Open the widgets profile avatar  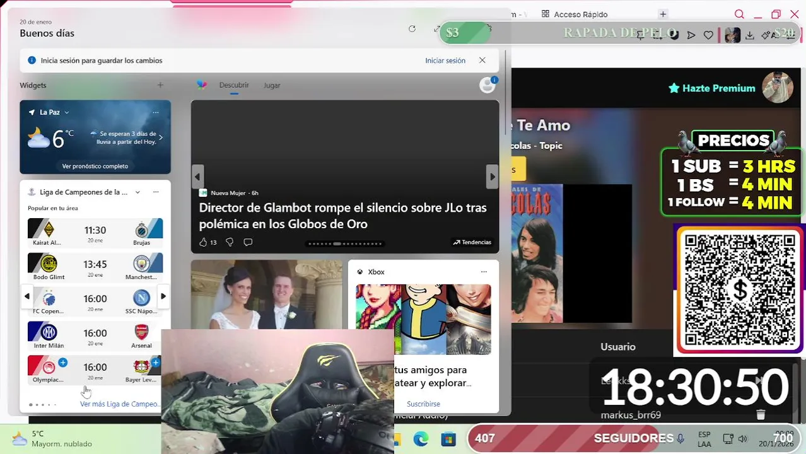tap(488, 85)
